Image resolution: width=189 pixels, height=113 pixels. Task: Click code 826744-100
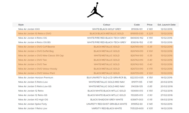[137, 55]
